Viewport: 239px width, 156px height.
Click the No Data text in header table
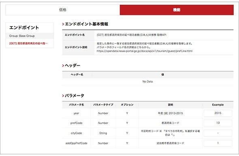click(147, 81)
